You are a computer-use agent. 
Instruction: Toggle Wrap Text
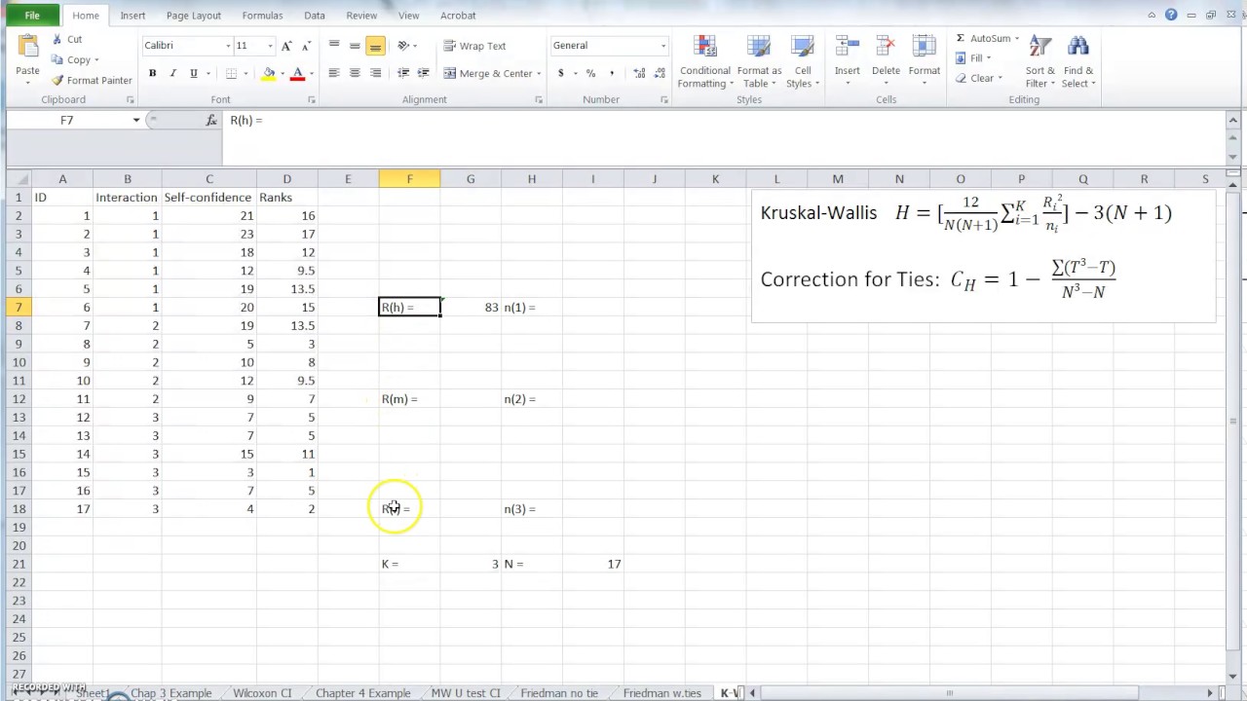[x=474, y=46]
